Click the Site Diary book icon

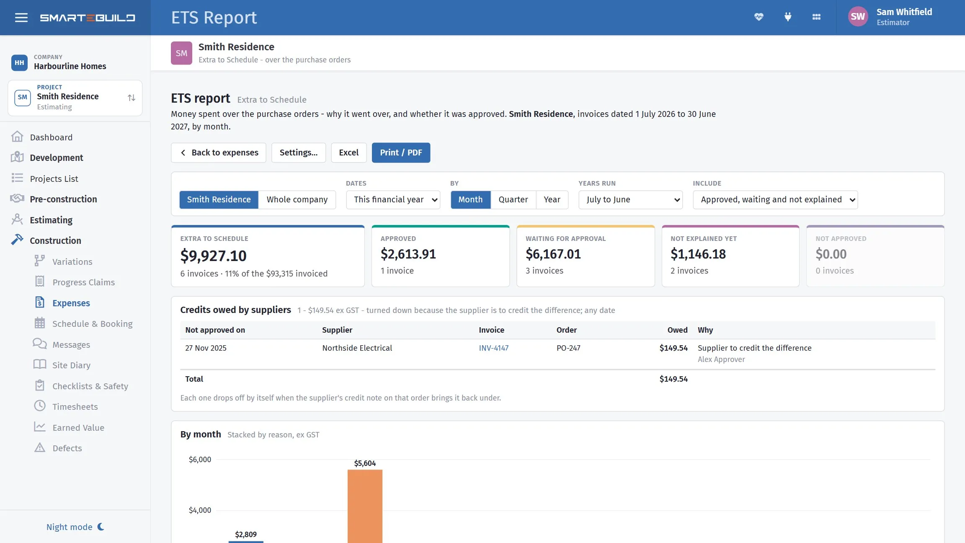tap(40, 365)
